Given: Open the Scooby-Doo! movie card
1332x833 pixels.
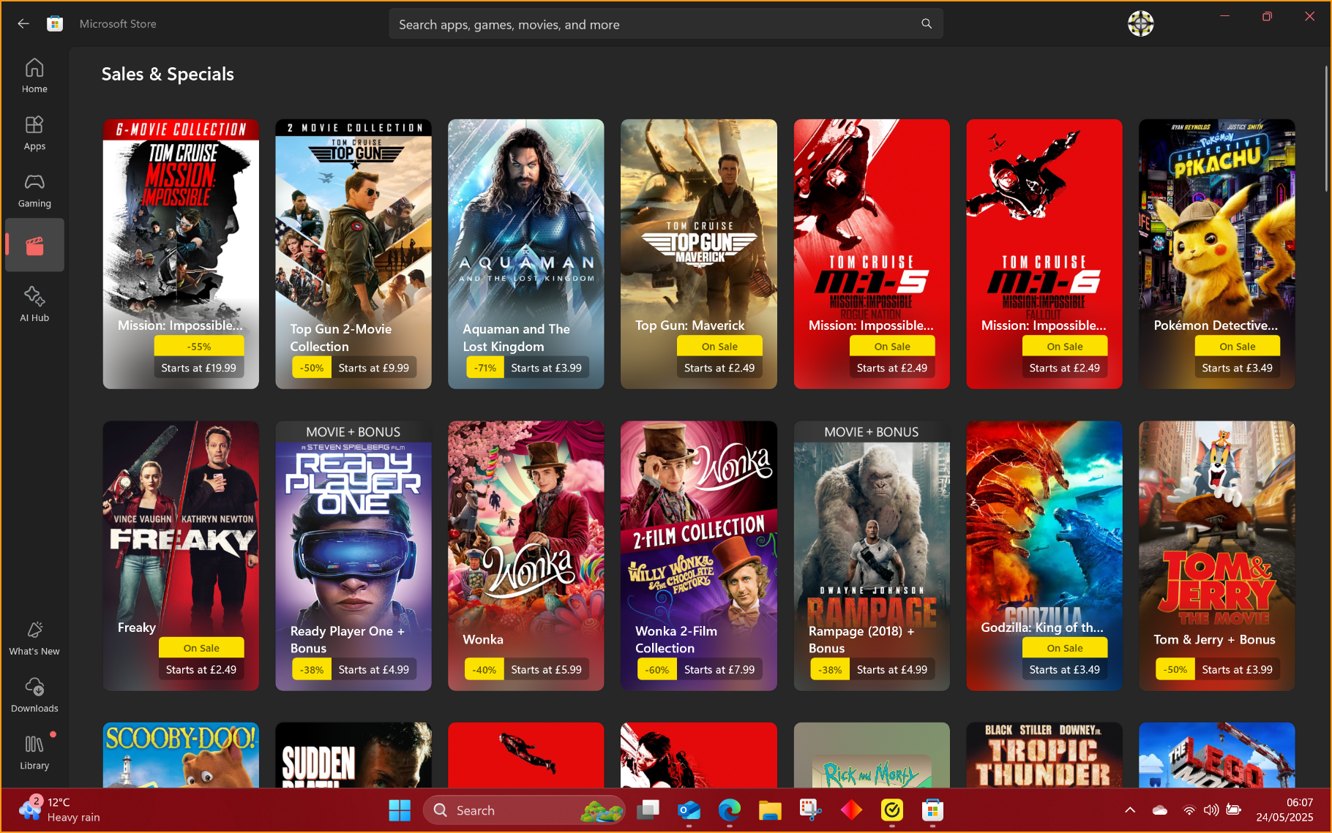Looking at the screenshot, I should [x=181, y=755].
